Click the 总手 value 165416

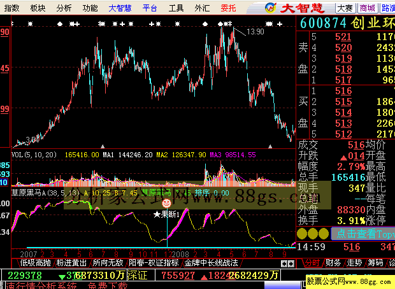click(x=348, y=178)
